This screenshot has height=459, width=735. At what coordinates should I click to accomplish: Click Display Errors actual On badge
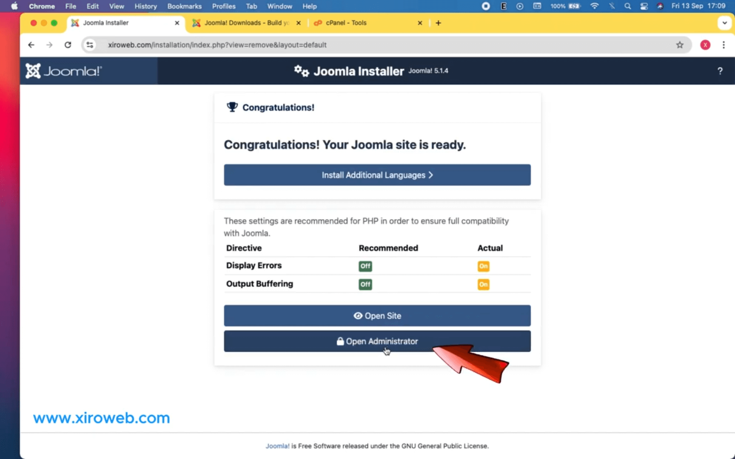click(x=483, y=266)
